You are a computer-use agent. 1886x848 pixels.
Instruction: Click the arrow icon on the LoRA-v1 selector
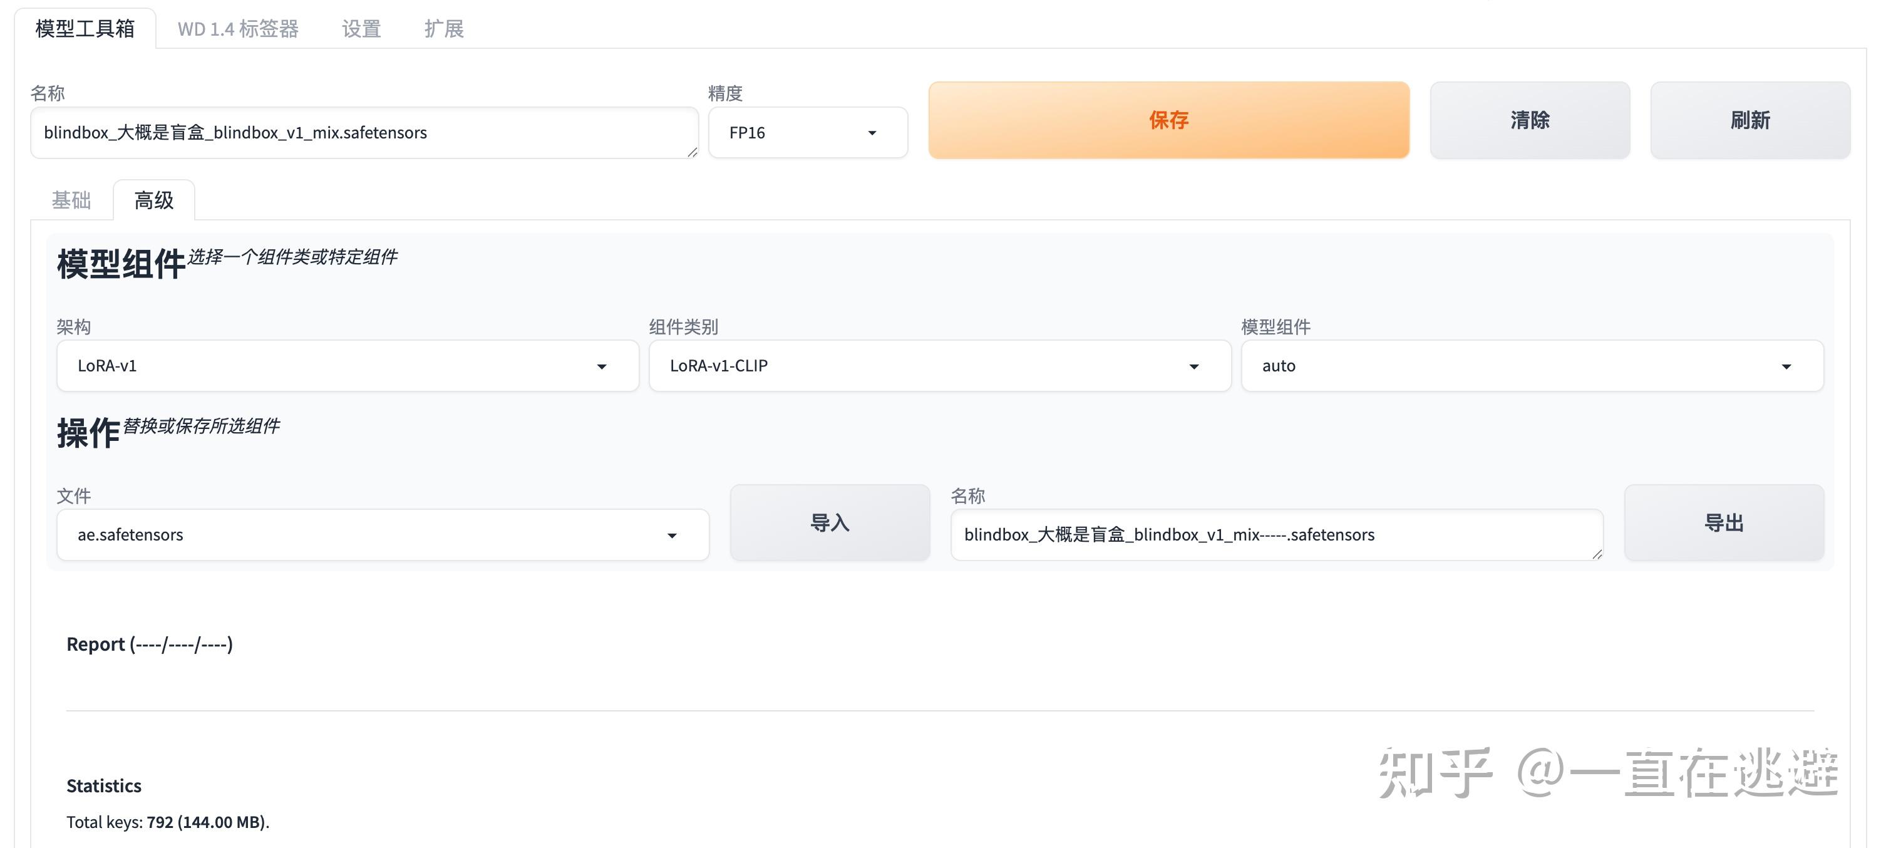(602, 366)
